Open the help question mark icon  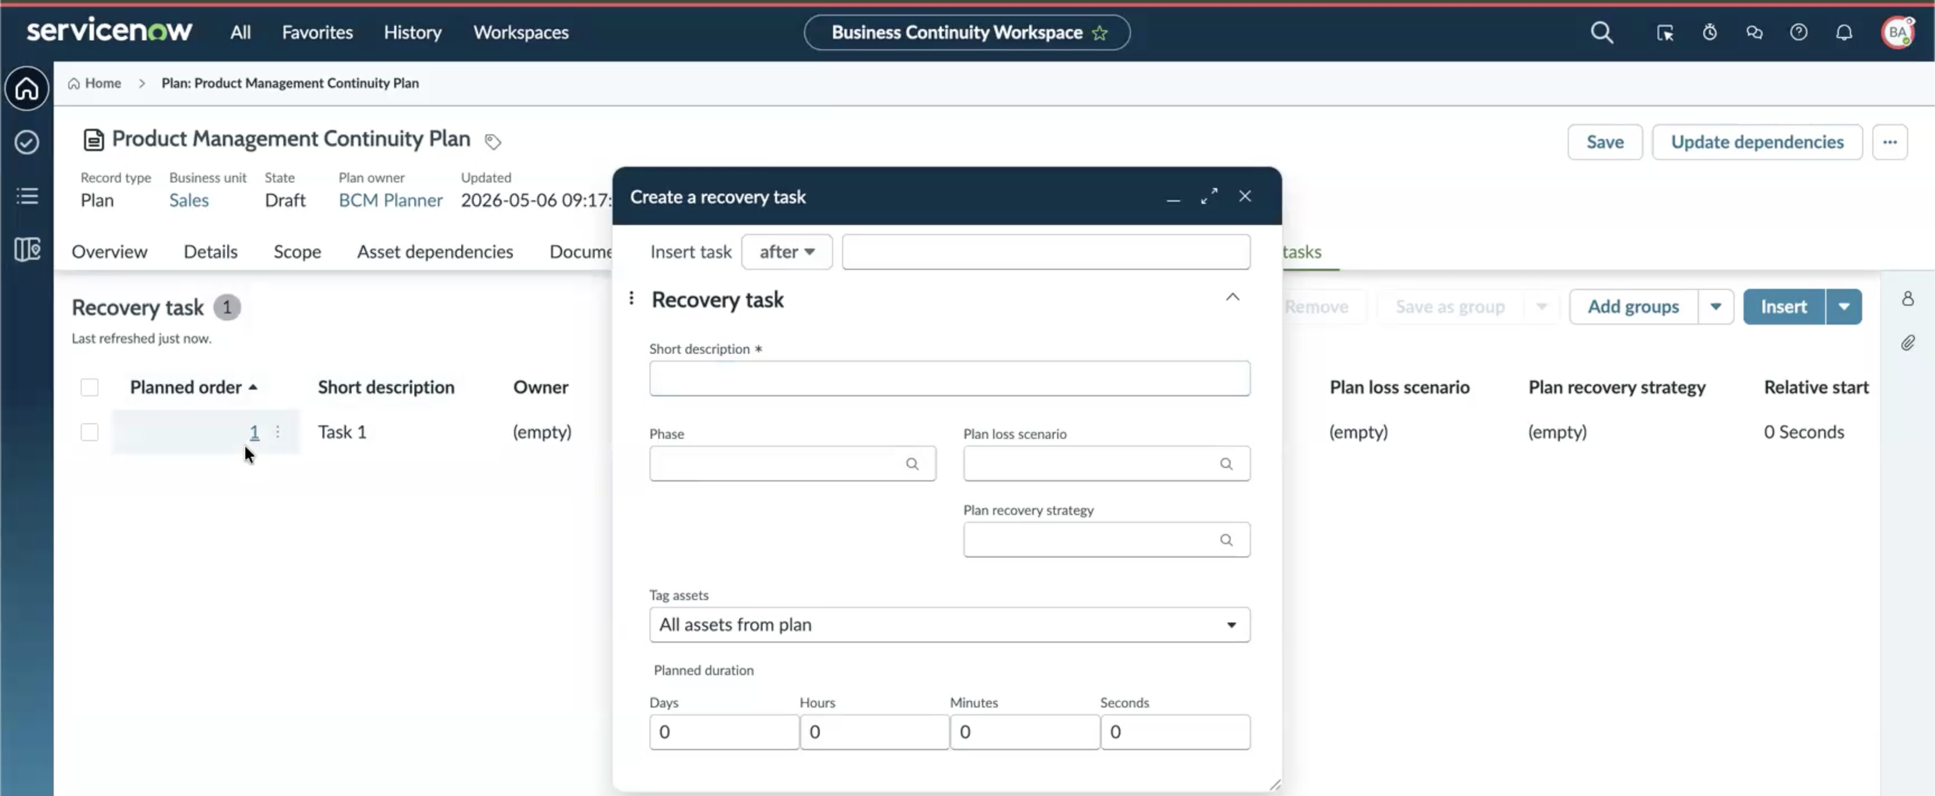point(1798,32)
